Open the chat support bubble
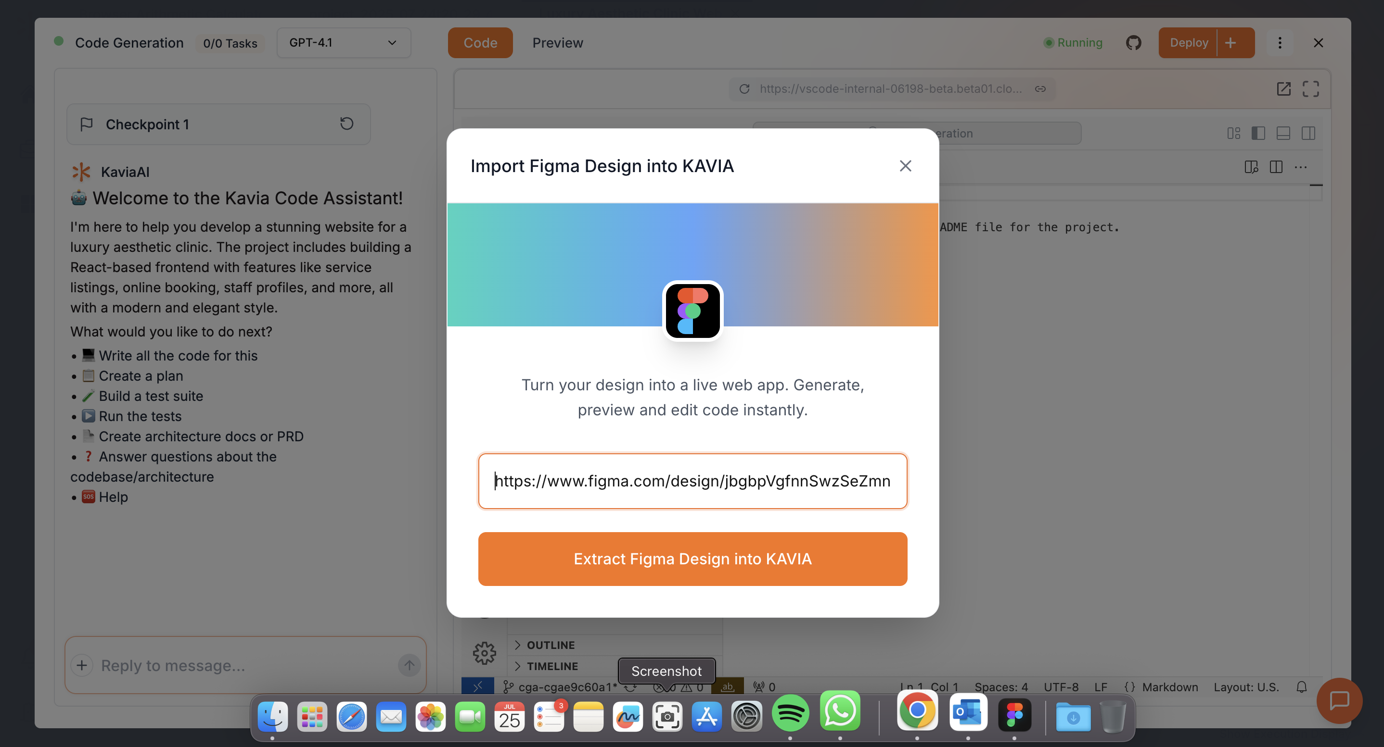Image resolution: width=1384 pixels, height=747 pixels. (1339, 700)
